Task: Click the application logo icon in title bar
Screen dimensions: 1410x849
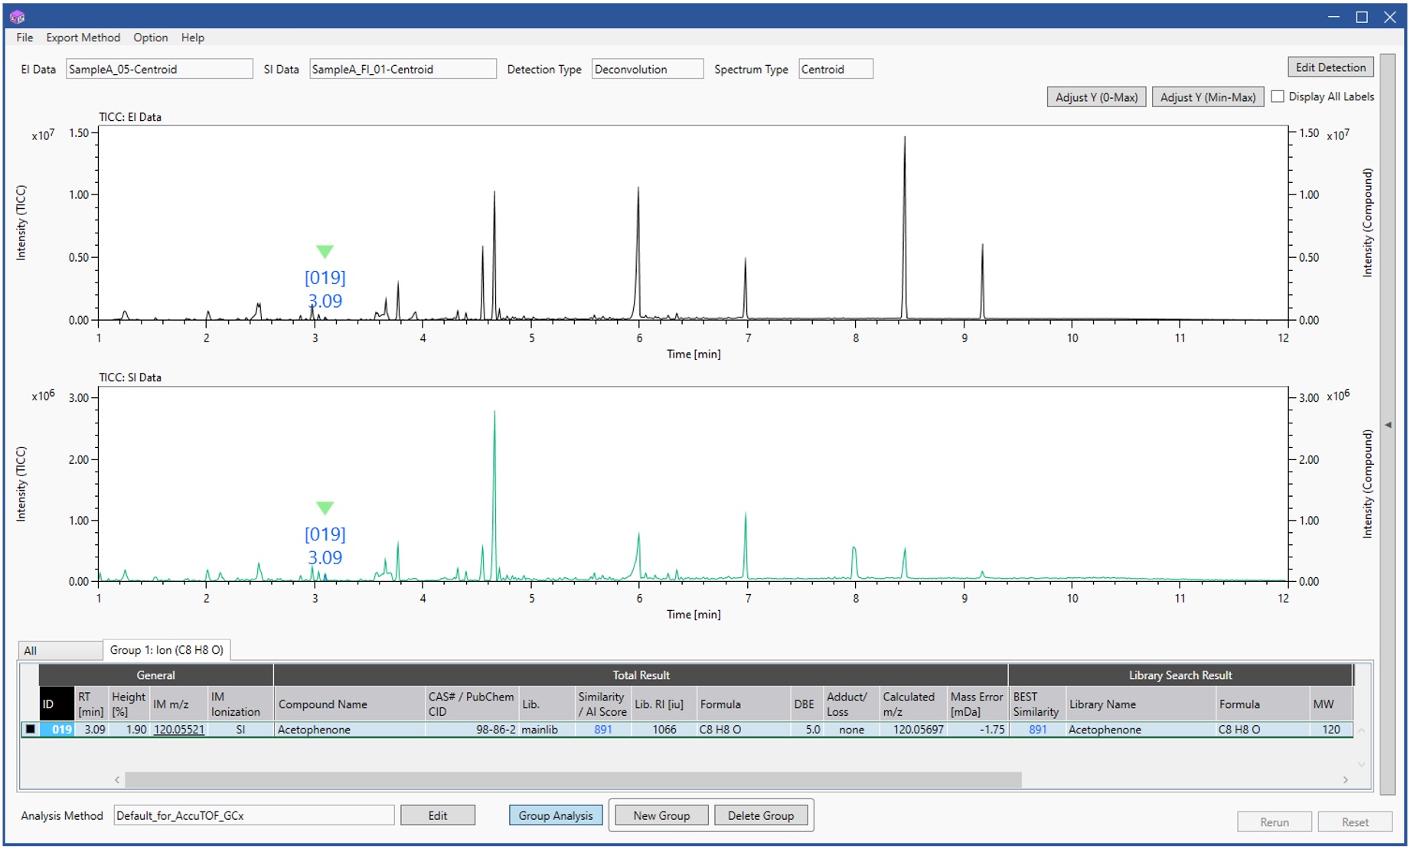Action: [17, 16]
